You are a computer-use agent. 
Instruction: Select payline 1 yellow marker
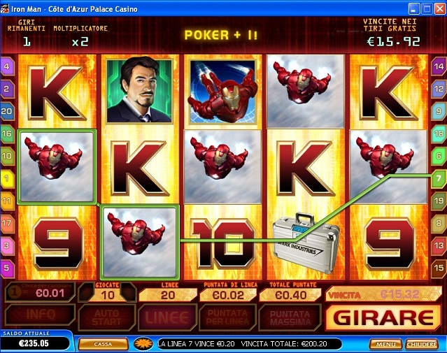7,179
